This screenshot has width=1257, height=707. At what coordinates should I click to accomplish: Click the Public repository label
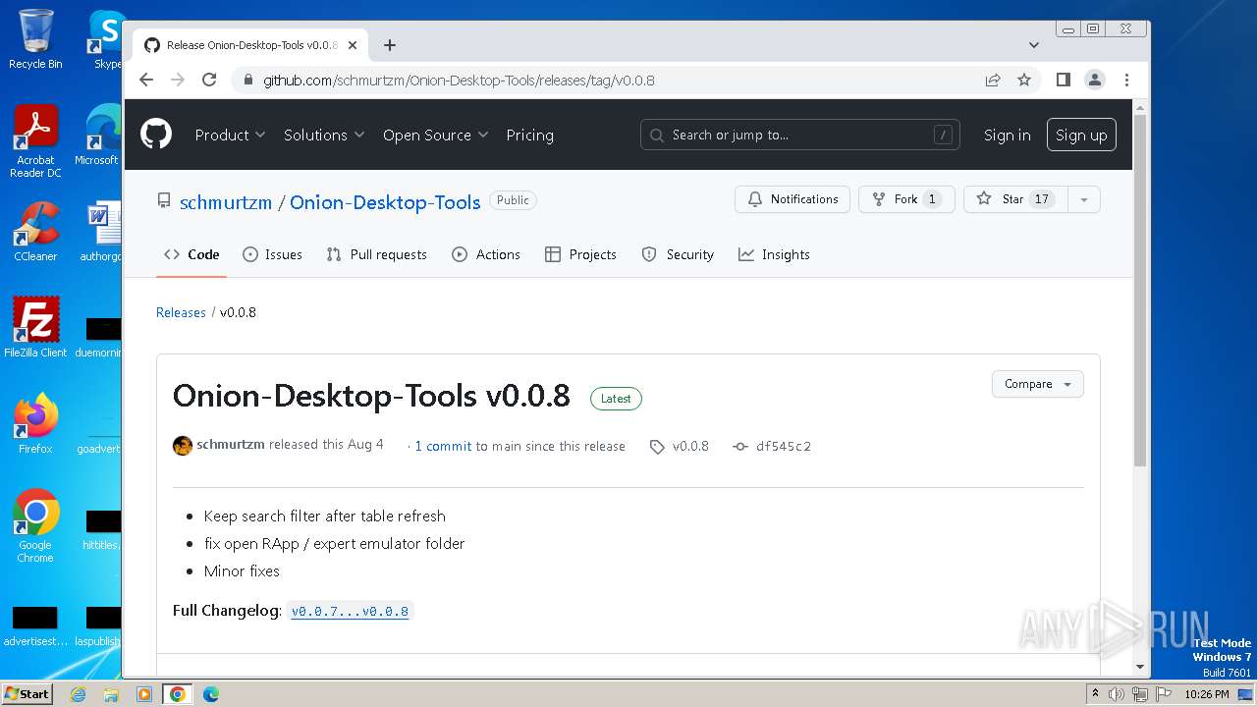[x=513, y=200]
